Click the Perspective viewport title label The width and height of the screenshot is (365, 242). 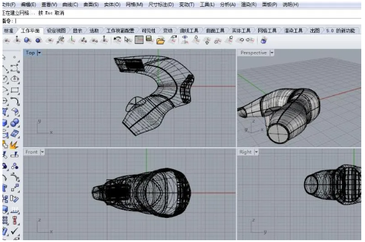(x=253, y=53)
